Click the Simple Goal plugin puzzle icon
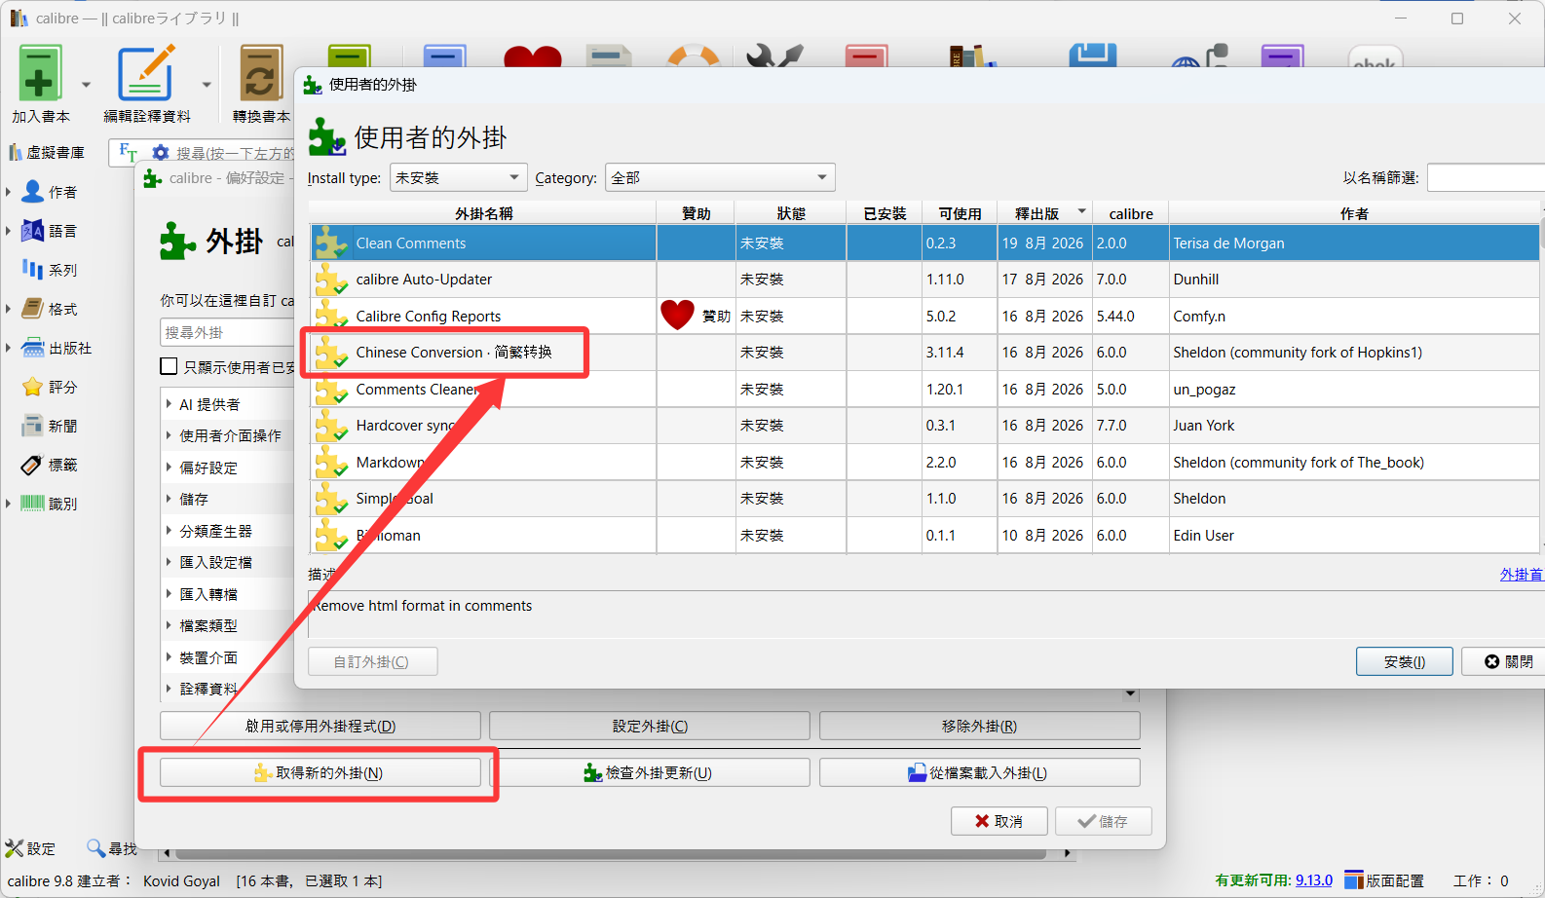Viewport: 1545px width, 898px height. [331, 499]
